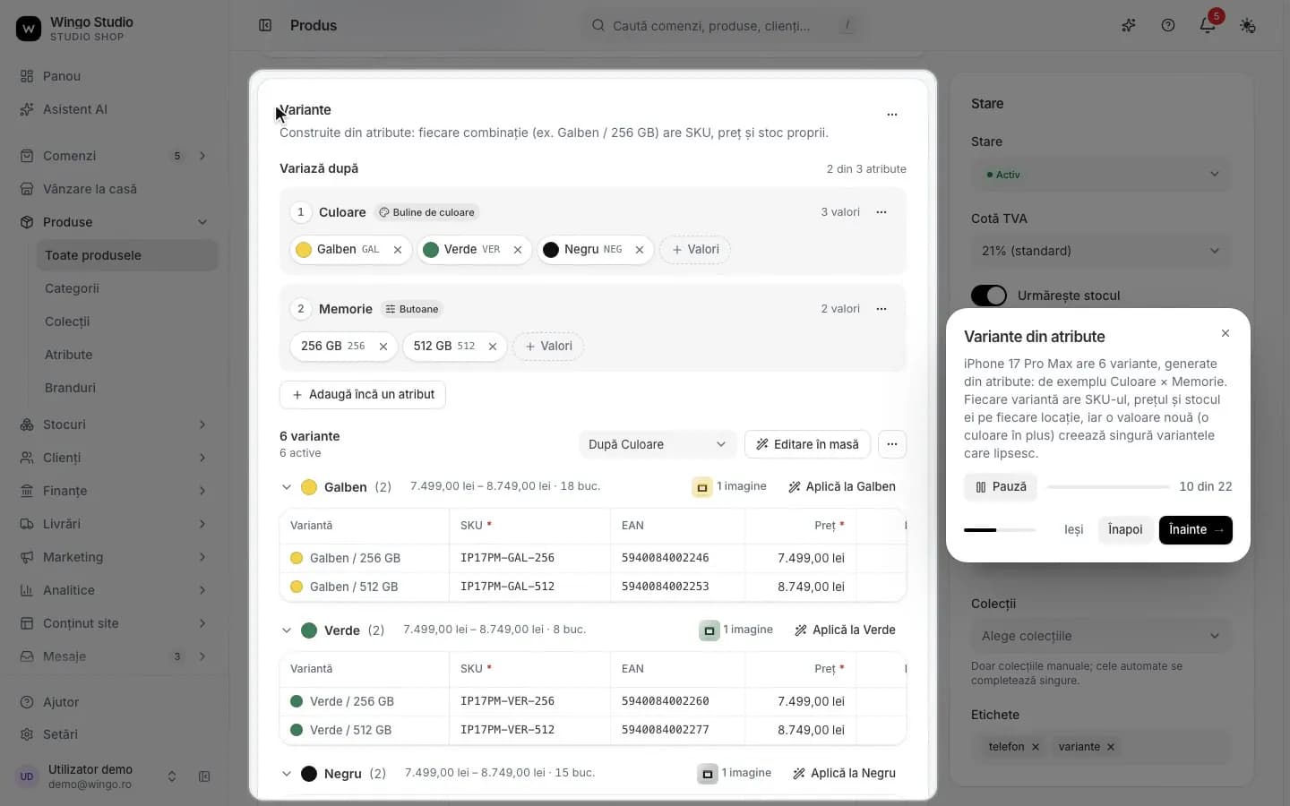The height and width of the screenshot is (806, 1290).
Task: Open the AI sparkle icon in top bar
Action: [x=1129, y=25]
